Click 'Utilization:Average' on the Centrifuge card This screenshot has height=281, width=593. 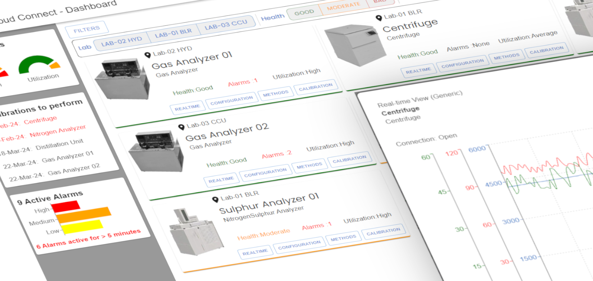pos(528,37)
